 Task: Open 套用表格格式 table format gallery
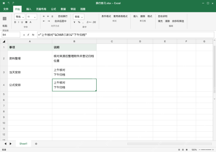pos(121,16)
